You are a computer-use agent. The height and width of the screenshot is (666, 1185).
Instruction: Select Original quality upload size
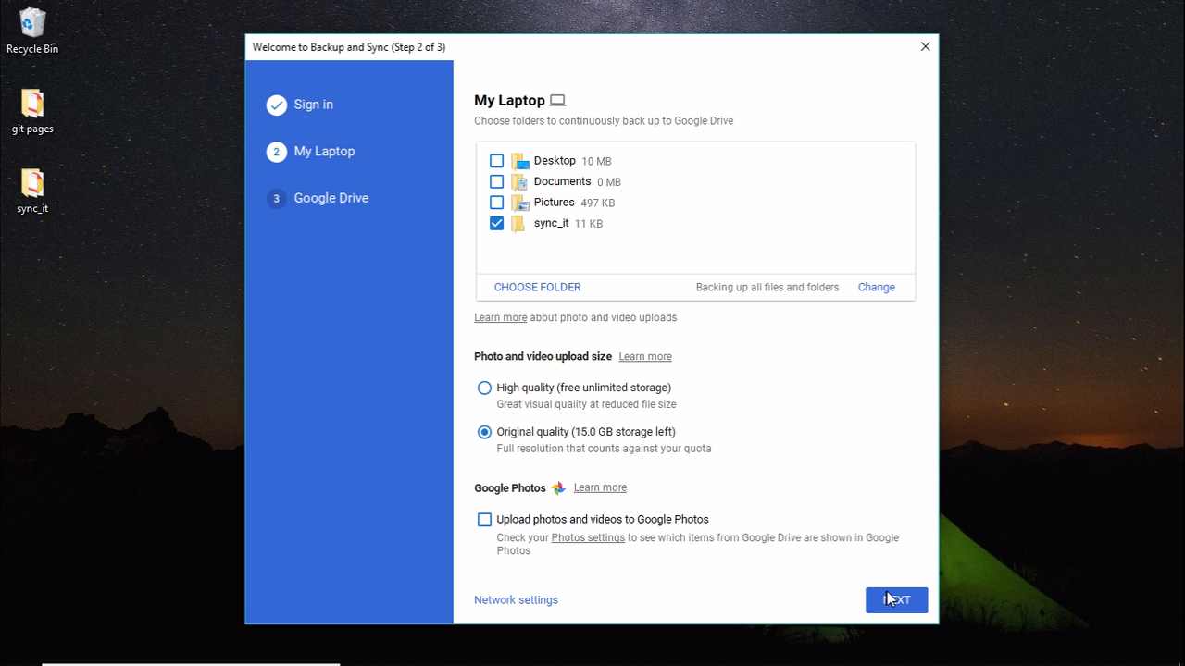pos(484,432)
